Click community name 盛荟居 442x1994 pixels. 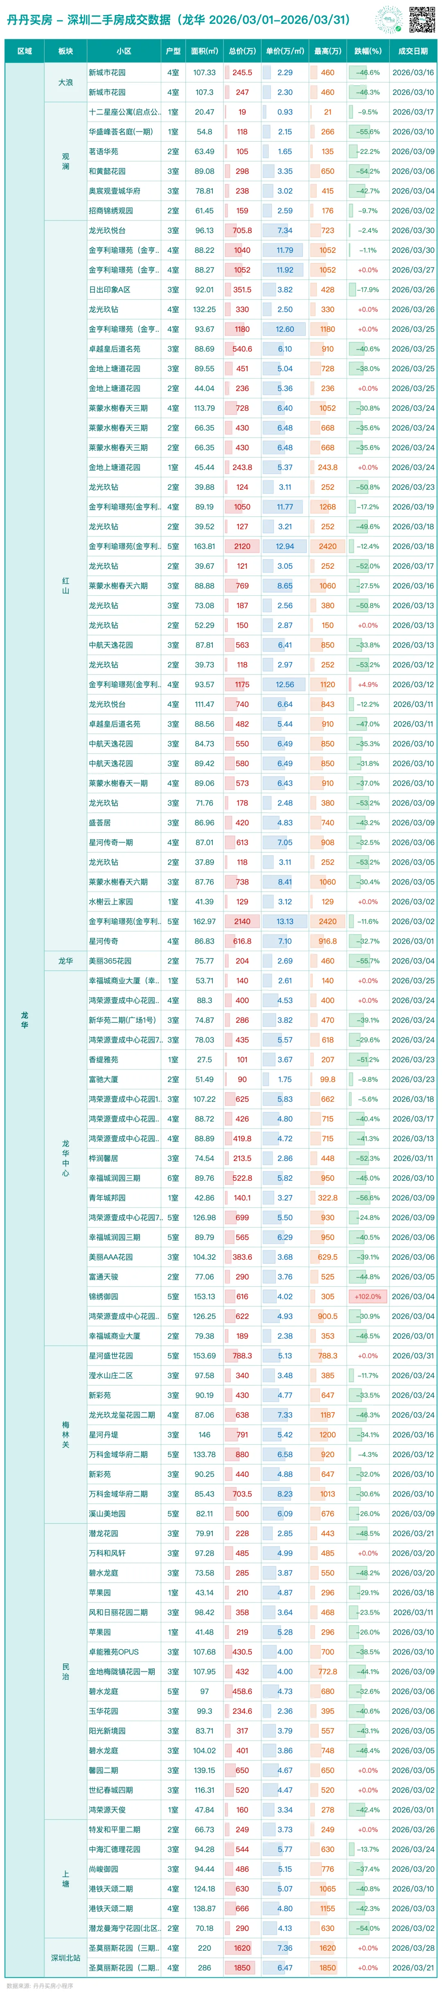pos(100,823)
